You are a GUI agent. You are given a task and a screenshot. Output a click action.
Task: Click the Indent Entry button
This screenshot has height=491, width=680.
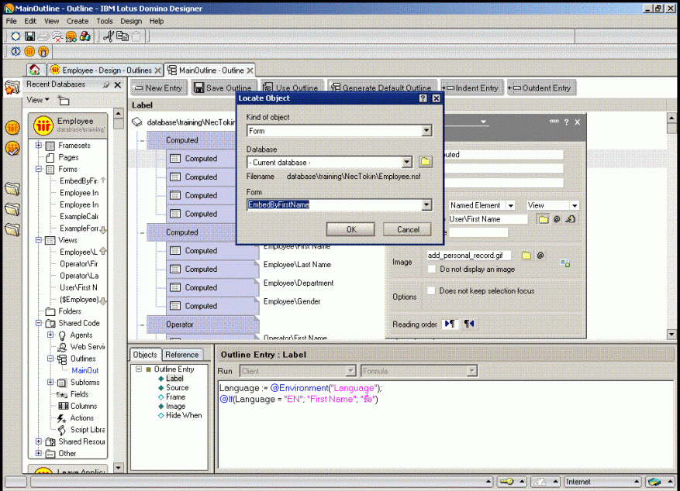pyautogui.click(x=472, y=88)
